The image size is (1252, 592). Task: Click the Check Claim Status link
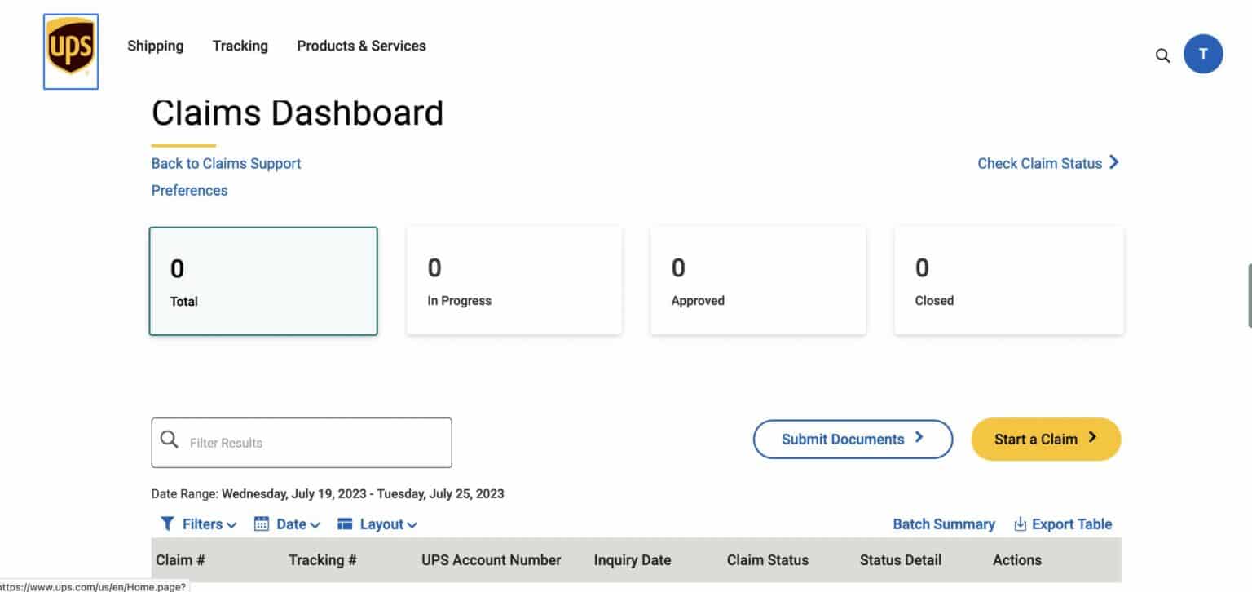tap(1040, 163)
